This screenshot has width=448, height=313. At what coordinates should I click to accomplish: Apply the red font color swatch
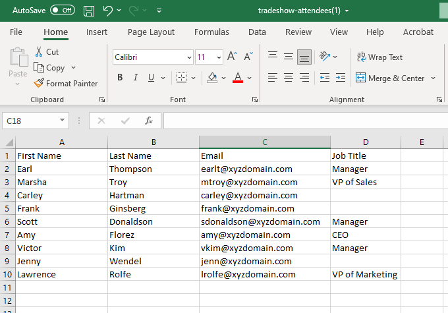tap(238, 78)
